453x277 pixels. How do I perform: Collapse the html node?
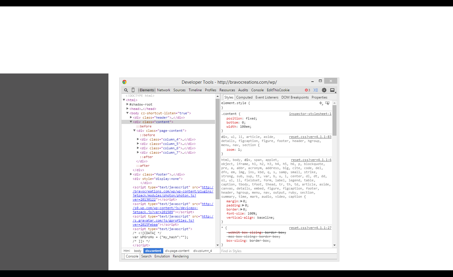point(124,100)
